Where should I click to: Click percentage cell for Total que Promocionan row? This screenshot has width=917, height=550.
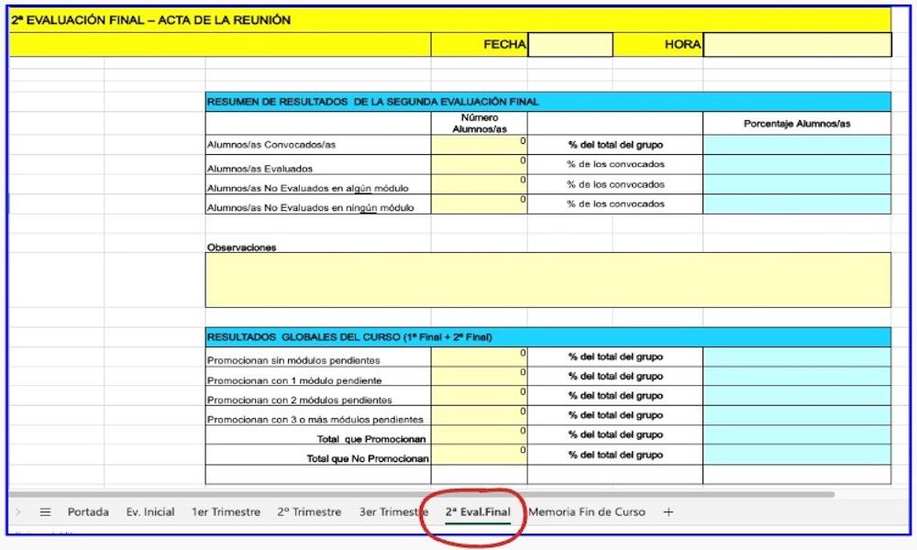(797, 435)
